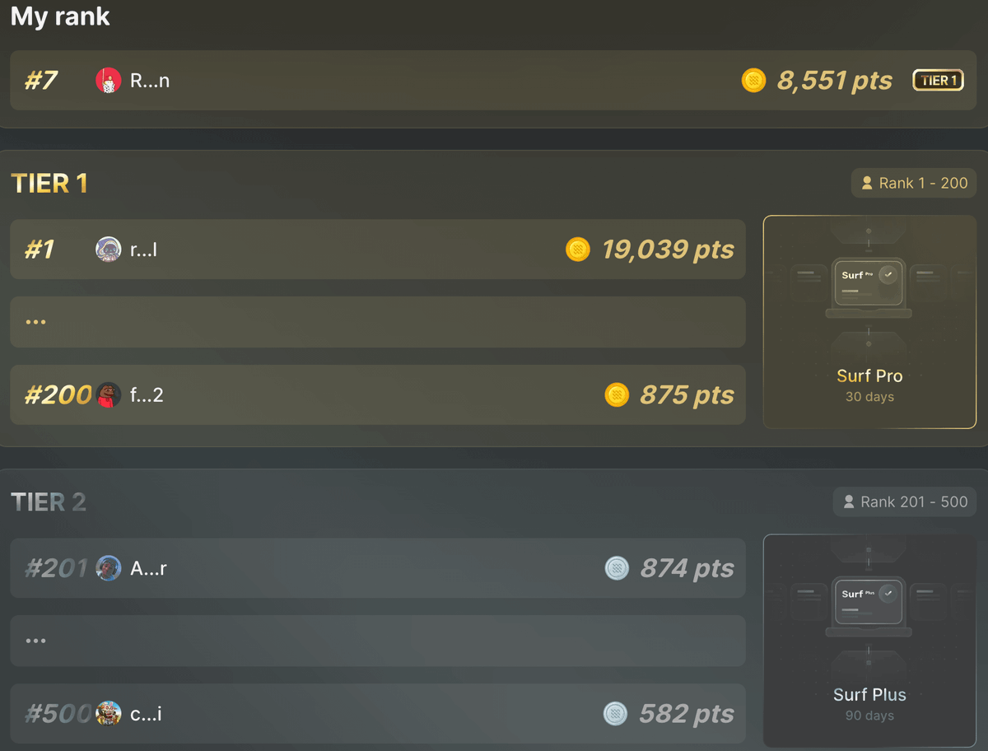988x751 pixels.
Task: Click the TIER 1 badge in My rank
Action: point(938,81)
